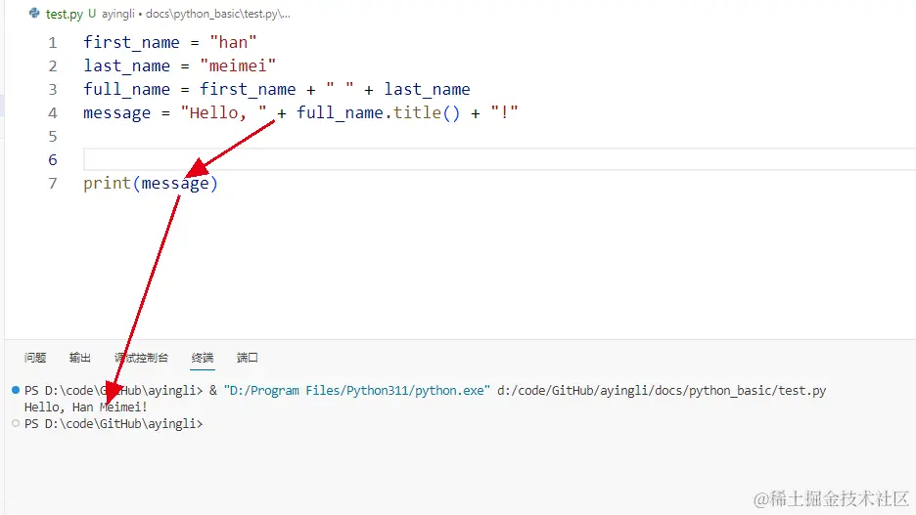
Task: Switch to the 端口 (Ports) panel tab
Action: pos(248,358)
